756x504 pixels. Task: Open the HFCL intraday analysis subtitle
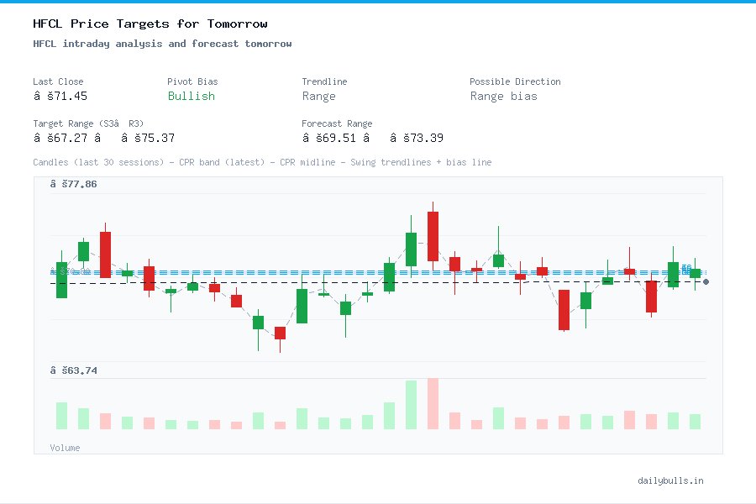click(x=162, y=43)
